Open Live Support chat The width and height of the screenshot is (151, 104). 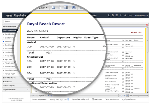[x=97, y=99]
